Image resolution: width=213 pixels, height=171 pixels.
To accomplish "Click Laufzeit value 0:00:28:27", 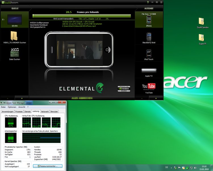I will pos(57,157).
